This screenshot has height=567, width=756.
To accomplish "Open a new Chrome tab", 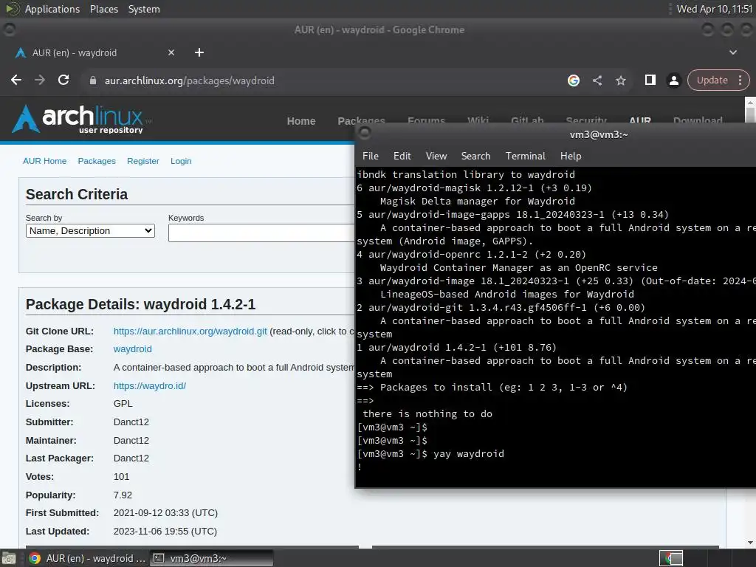I will pyautogui.click(x=199, y=52).
